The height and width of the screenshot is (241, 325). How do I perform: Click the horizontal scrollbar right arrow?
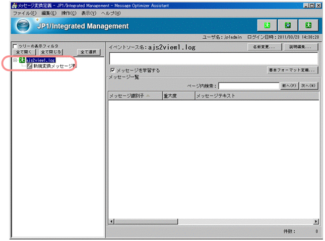click(316, 221)
